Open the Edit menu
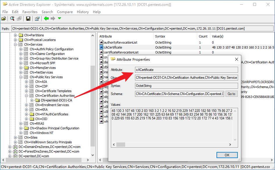275x170 pixels. click(x=15, y=12)
